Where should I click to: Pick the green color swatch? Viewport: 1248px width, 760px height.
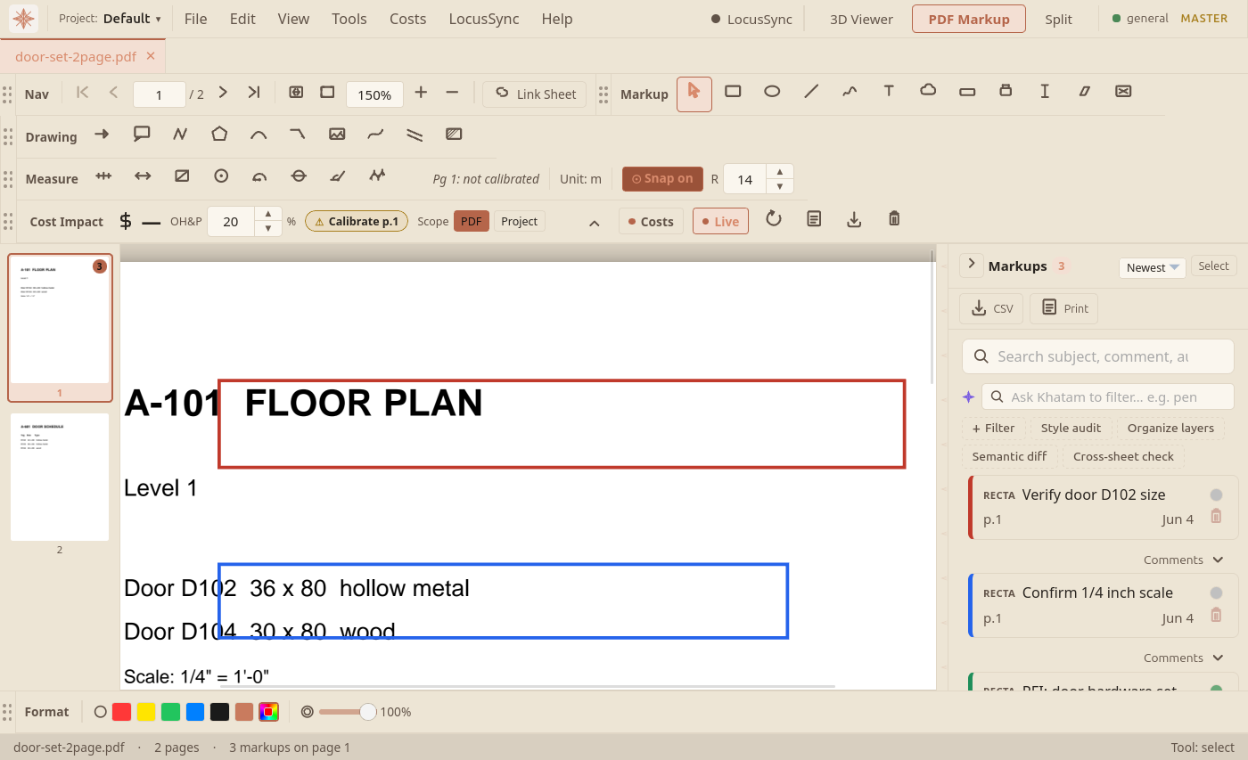[171, 712]
